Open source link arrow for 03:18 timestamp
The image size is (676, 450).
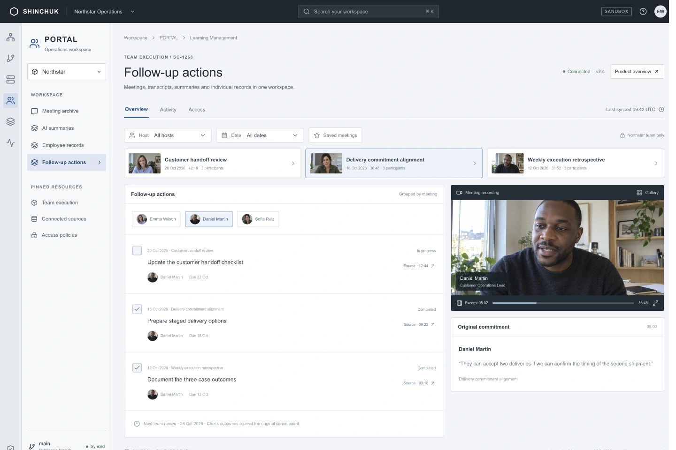coord(433,383)
